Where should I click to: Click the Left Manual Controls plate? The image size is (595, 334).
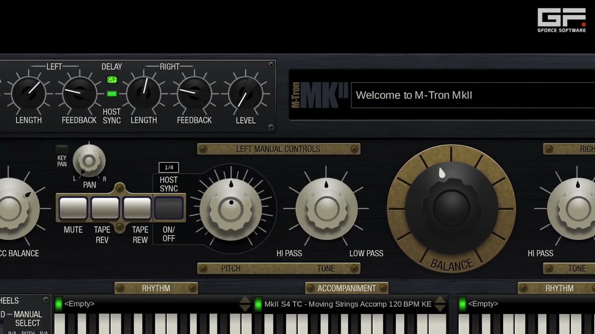click(x=278, y=149)
